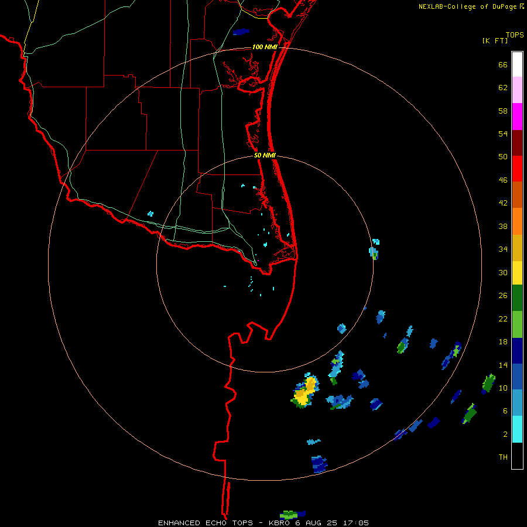Click the legend value 54
The height and width of the screenshot is (527, 527).
click(x=503, y=134)
